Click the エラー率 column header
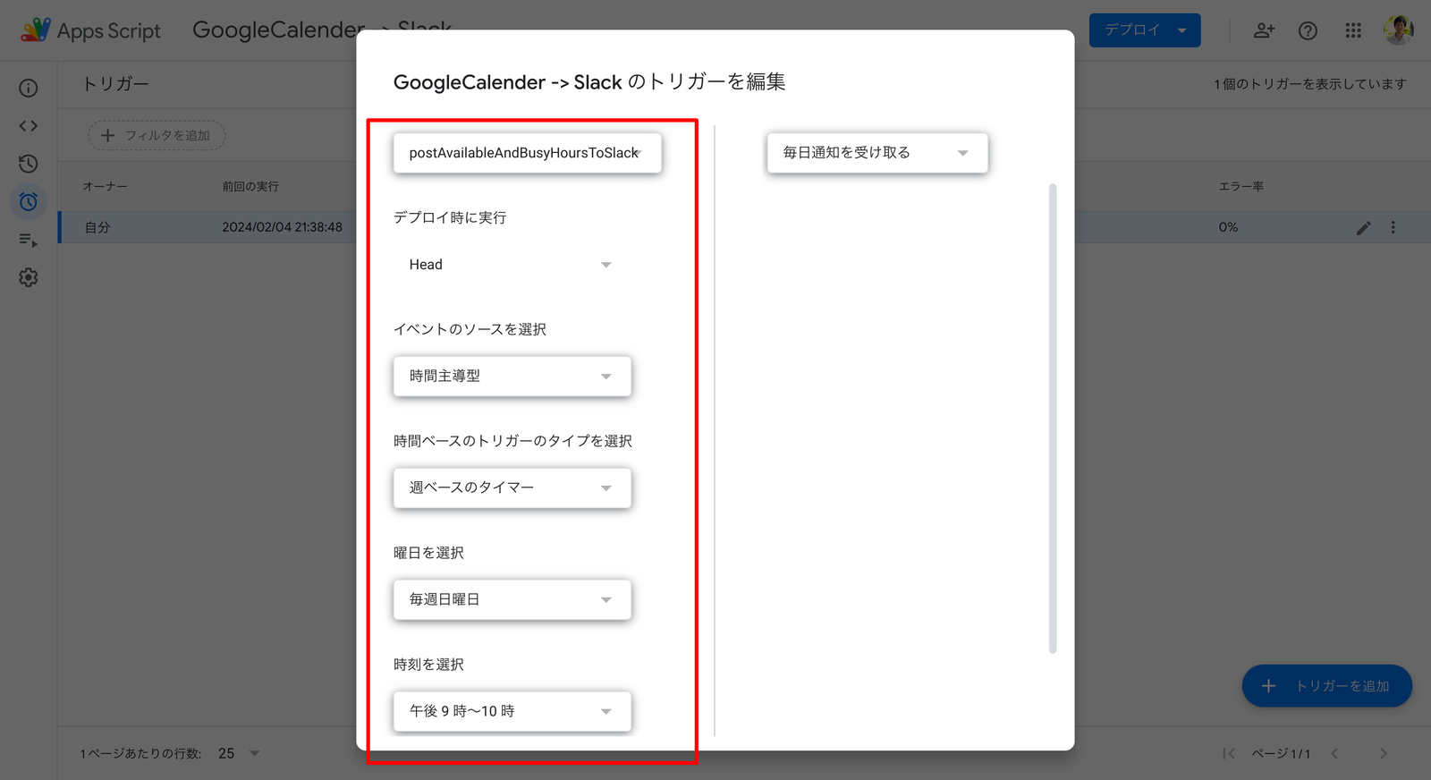Viewport: 1431px width, 780px height. tap(1241, 186)
